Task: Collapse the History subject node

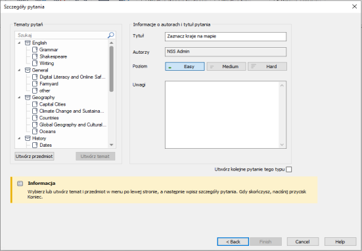Action: point(20,138)
